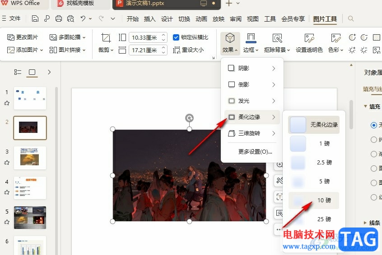Choose the 1 磅 soft edge option

pyautogui.click(x=314, y=143)
